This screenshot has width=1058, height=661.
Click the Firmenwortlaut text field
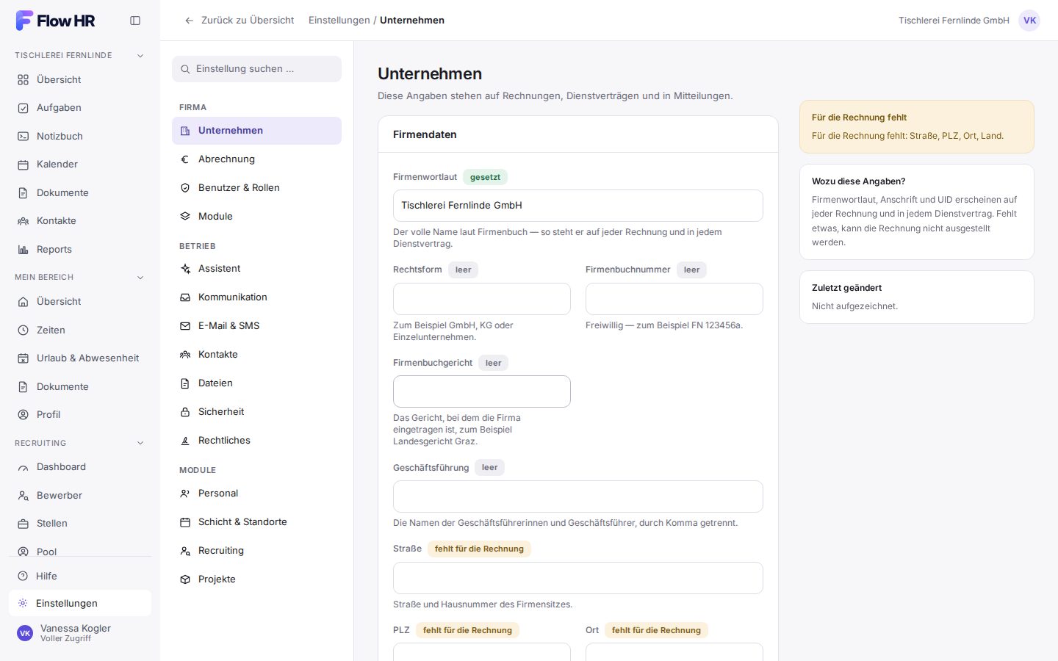[578, 206]
